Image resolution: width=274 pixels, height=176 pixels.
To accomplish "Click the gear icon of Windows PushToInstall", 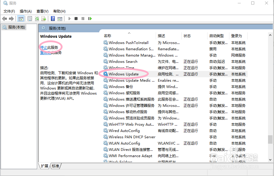I will pyautogui.click(x=105, y=43).
